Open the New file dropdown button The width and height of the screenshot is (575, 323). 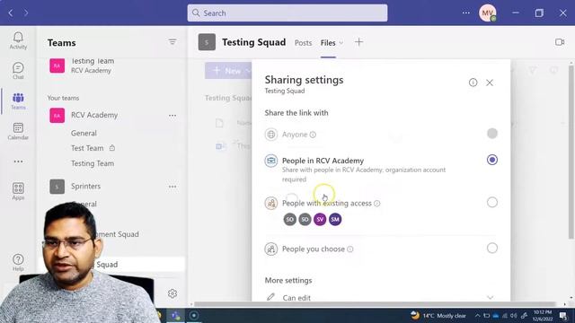pyautogui.click(x=228, y=70)
